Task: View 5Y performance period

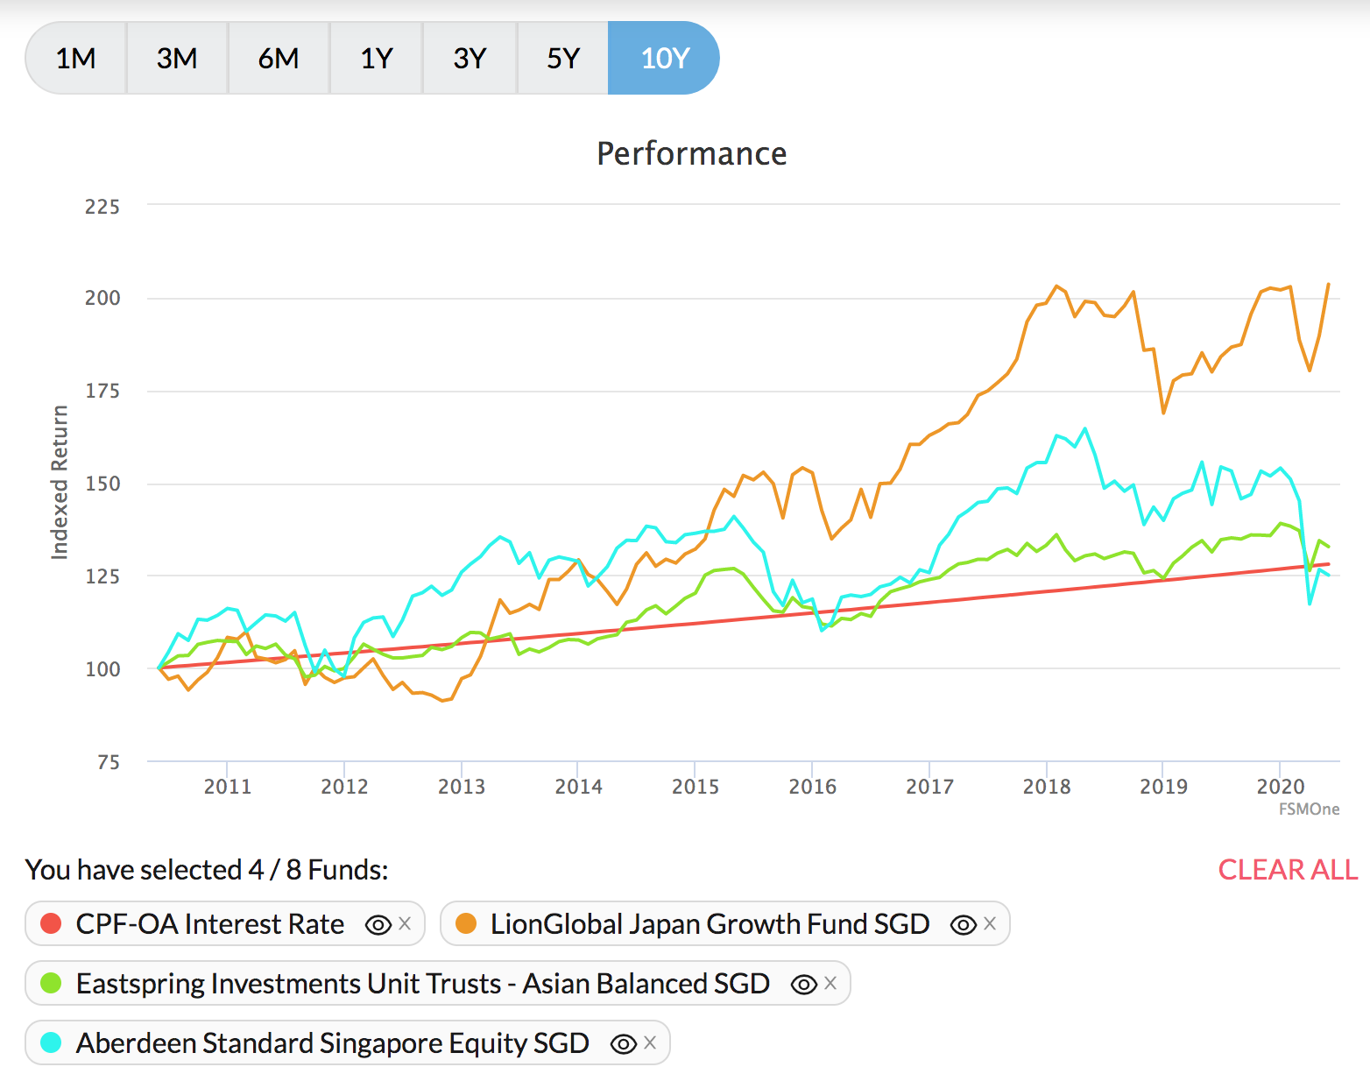Action: (563, 58)
